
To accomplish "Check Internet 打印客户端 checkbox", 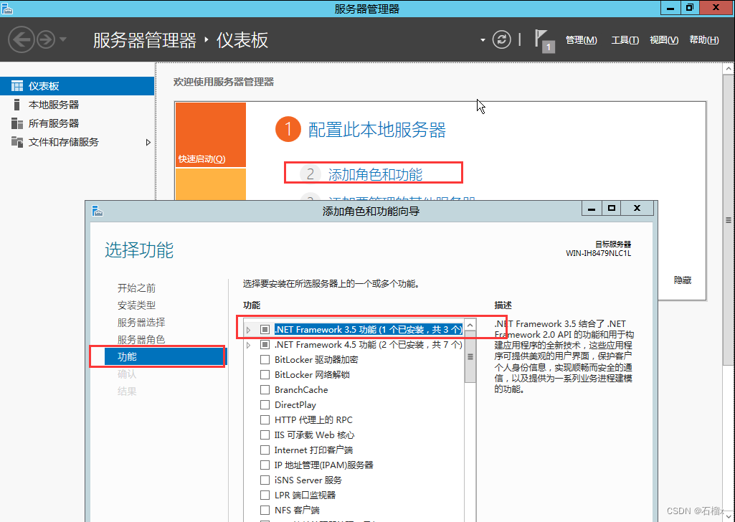I will click(x=265, y=450).
